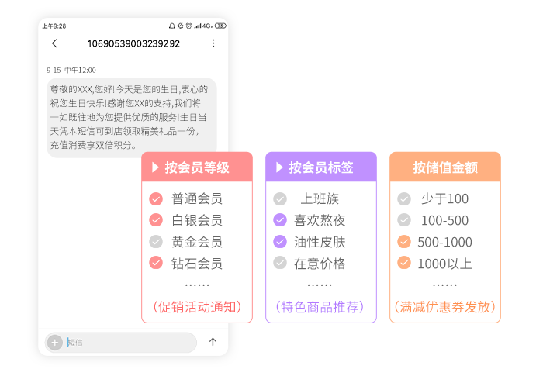543x376 pixels.
Task: Check the 黄金会员 checkbox
Action: click(156, 241)
